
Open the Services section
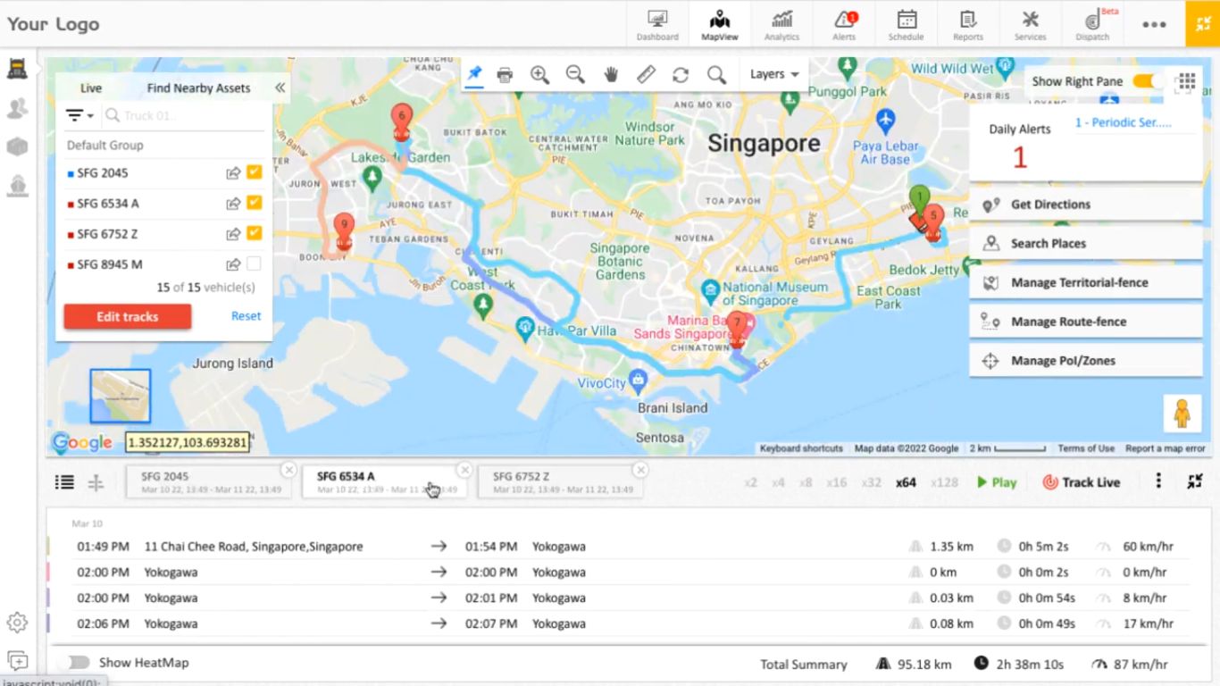1030,24
